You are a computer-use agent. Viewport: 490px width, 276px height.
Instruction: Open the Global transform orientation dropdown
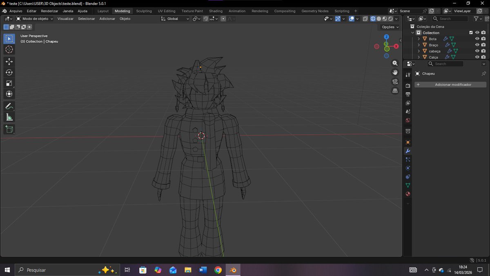175,19
